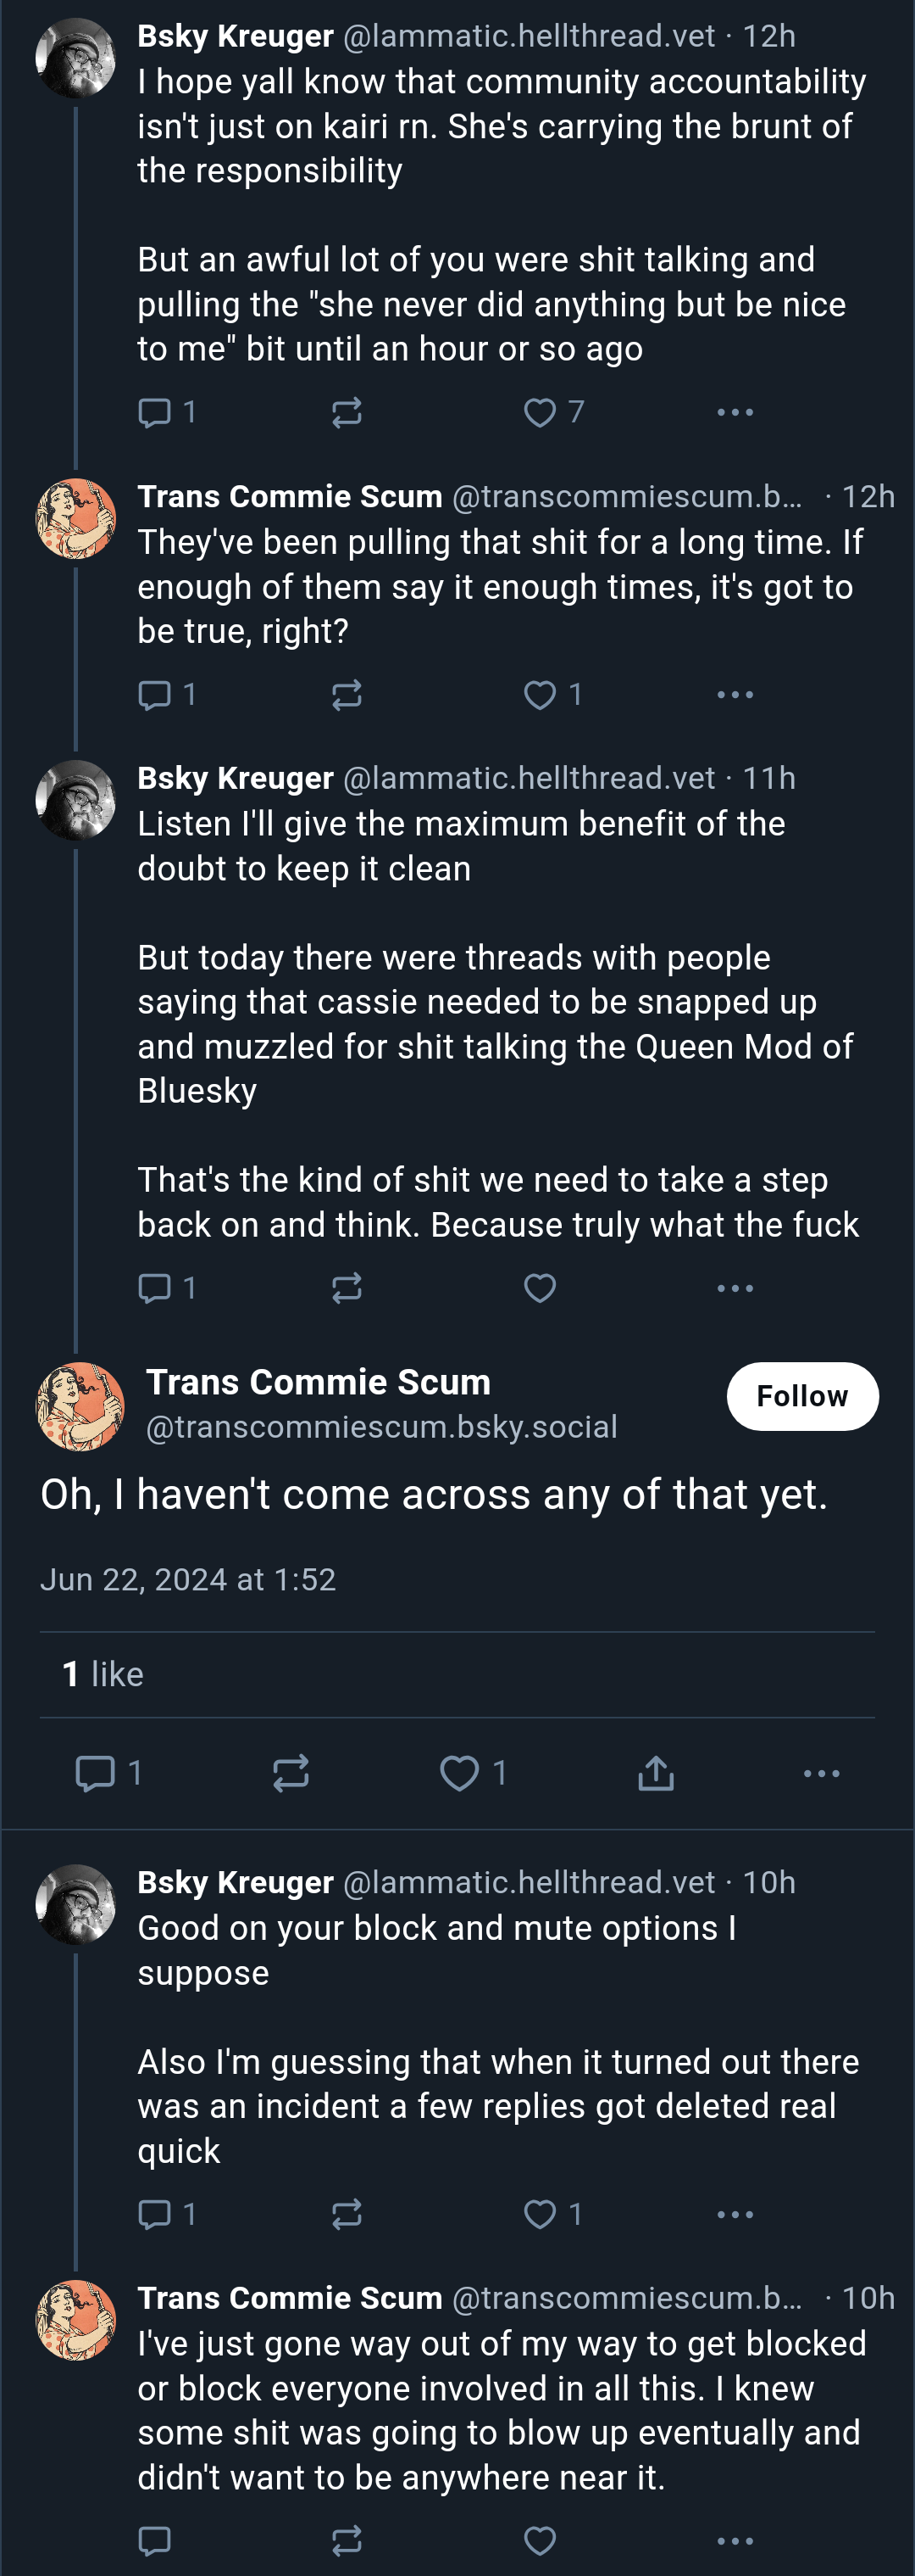Like the 'Listen I'll give the maximum benefit' post
The image size is (915, 2576).
(x=541, y=1288)
